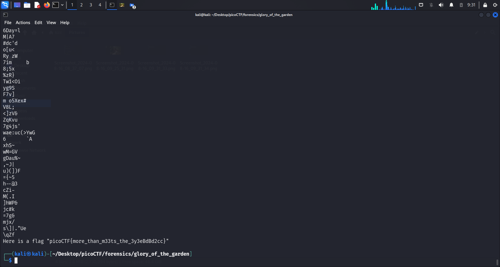Open the volume control icon

pyautogui.click(x=441, y=5)
